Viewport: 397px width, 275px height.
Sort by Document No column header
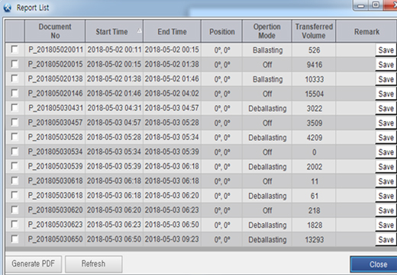(x=55, y=31)
